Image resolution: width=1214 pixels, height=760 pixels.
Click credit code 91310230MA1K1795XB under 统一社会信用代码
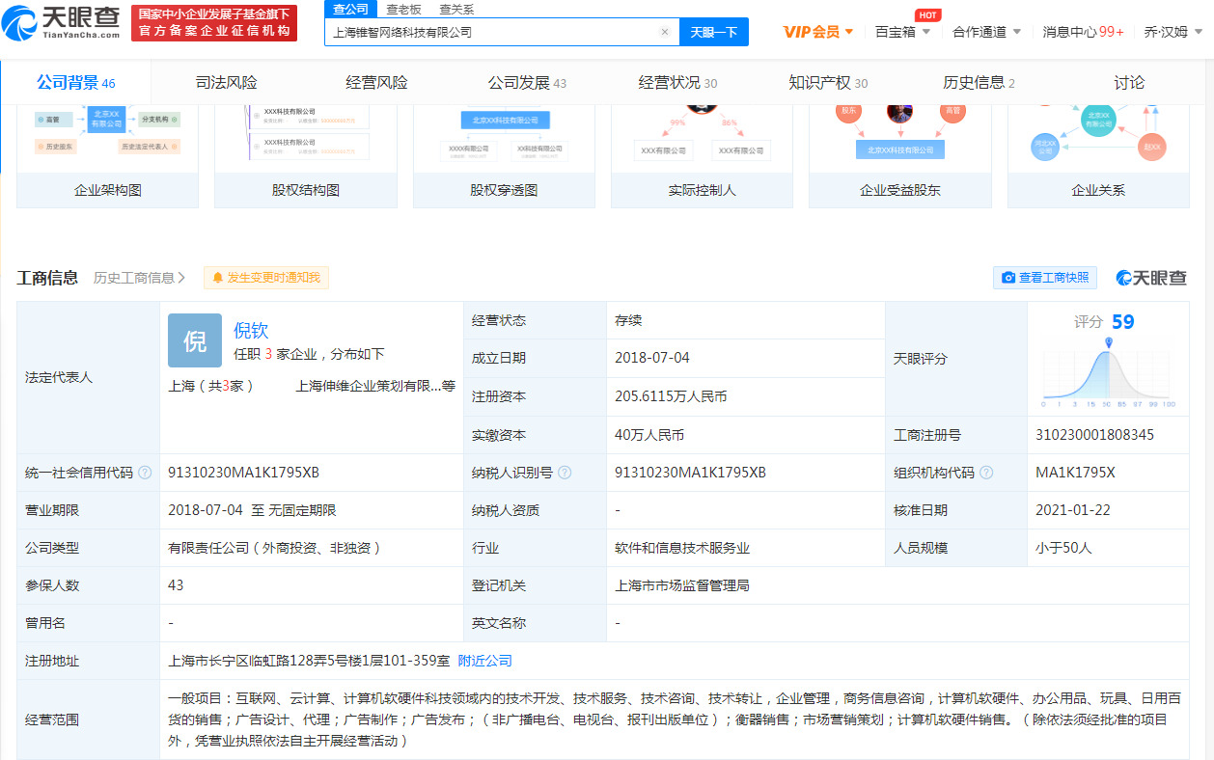243,473
